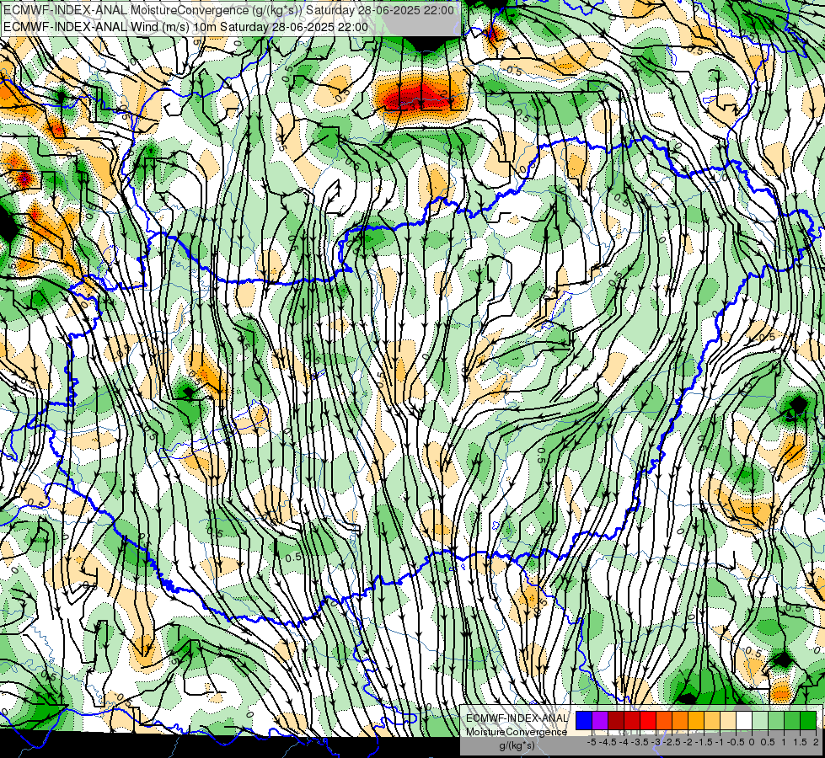
Task: Click the '-5' tick label in the legend
Action: pos(592,742)
